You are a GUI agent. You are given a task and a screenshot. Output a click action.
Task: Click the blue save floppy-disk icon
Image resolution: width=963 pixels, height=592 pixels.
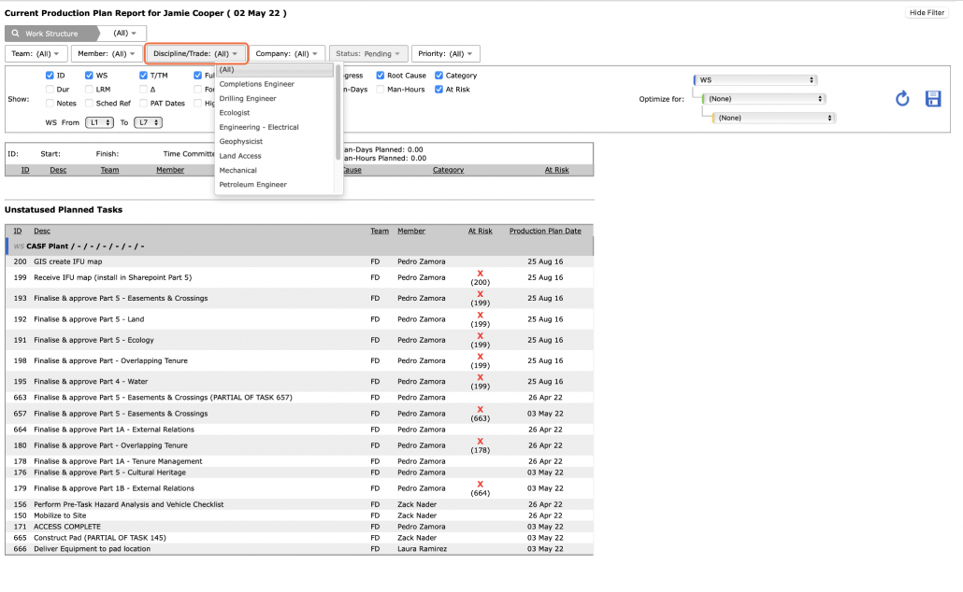pyautogui.click(x=933, y=99)
